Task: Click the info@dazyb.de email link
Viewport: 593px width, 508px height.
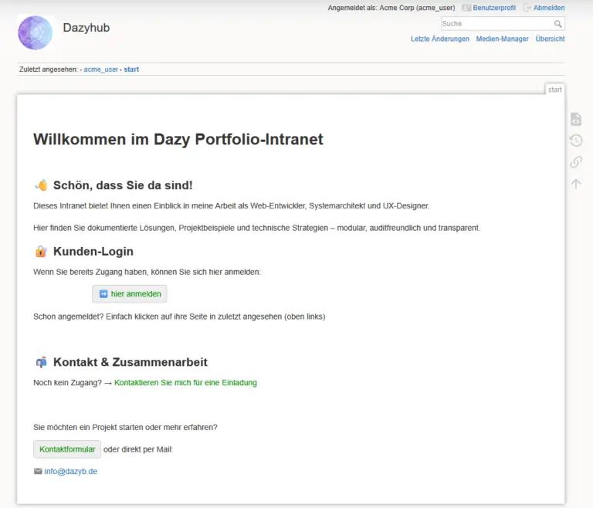Action: [x=70, y=471]
